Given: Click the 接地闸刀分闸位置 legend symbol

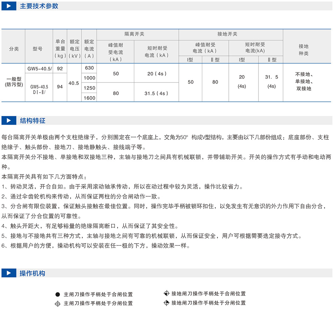Looking at the screenshot, I should (x=166, y=303).
